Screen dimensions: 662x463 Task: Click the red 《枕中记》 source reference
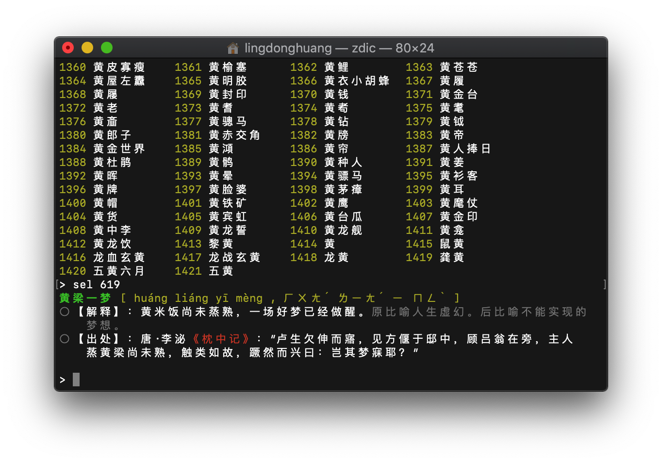(221, 339)
